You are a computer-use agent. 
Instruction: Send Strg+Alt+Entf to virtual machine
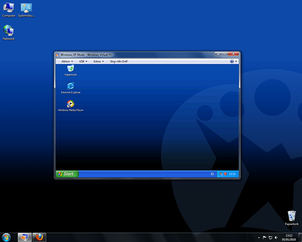point(119,61)
